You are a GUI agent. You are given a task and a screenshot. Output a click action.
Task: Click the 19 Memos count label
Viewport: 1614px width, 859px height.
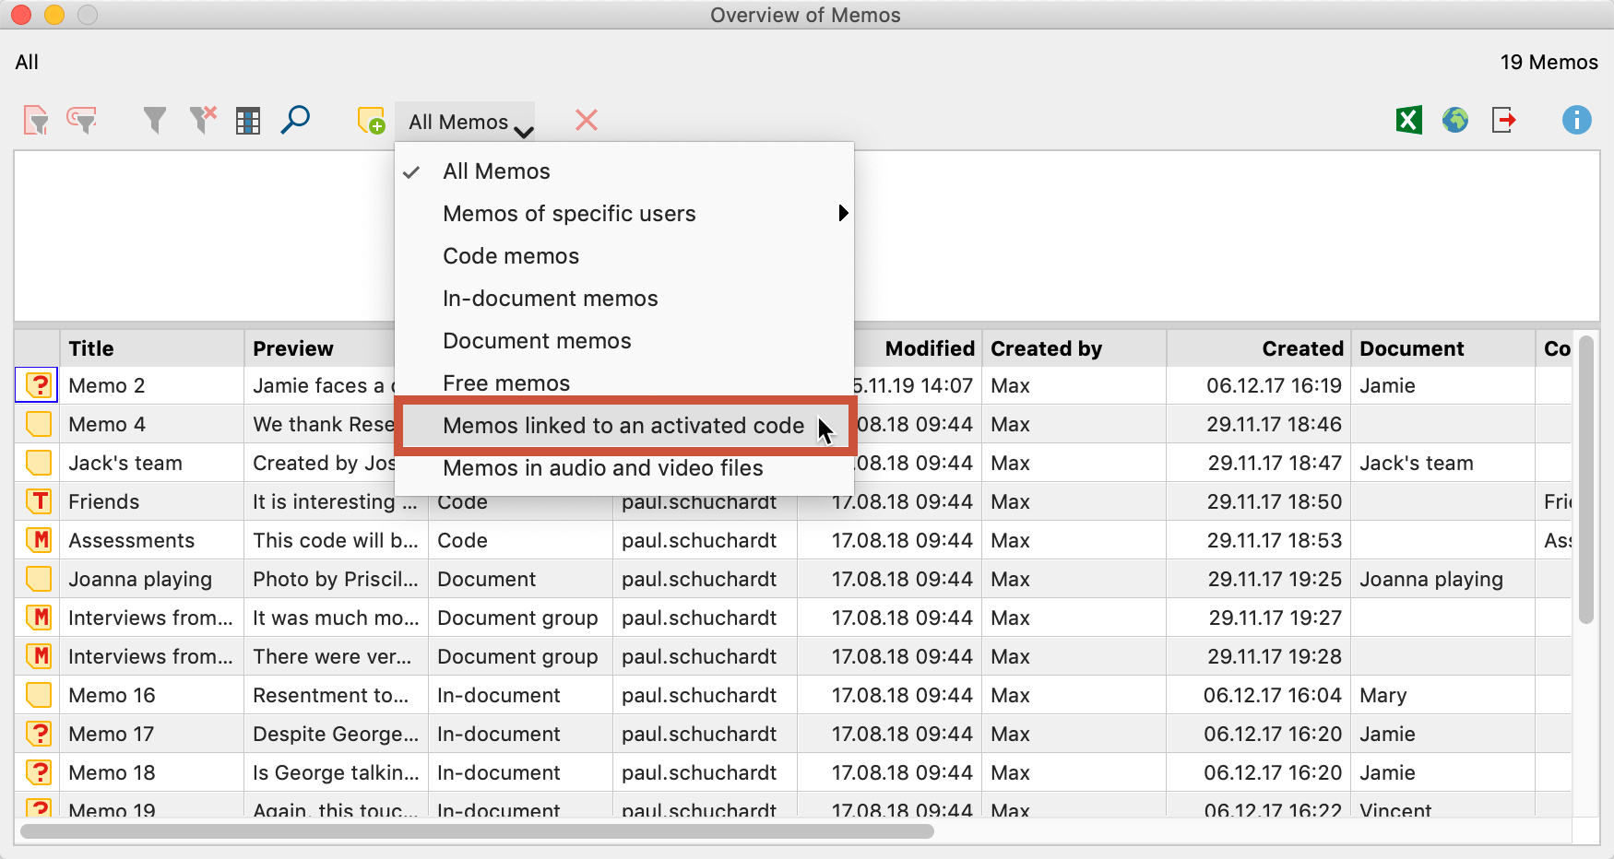pos(1549,62)
